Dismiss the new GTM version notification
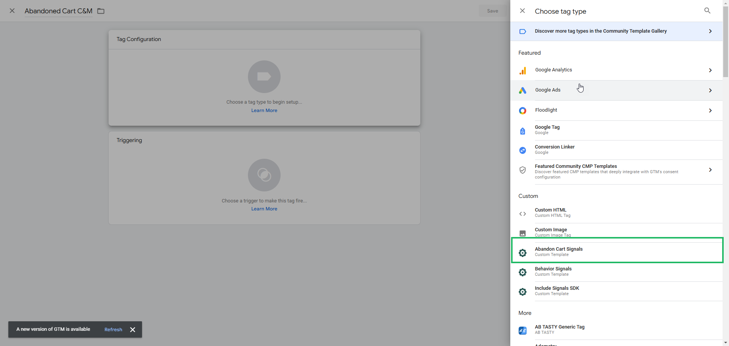 pyautogui.click(x=133, y=330)
